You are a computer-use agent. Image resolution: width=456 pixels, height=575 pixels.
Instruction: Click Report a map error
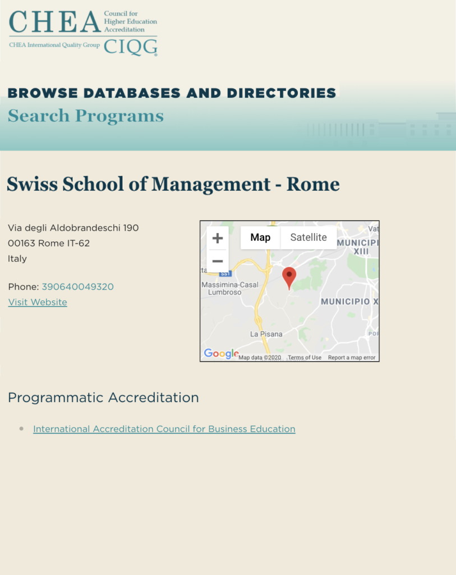tap(352, 358)
